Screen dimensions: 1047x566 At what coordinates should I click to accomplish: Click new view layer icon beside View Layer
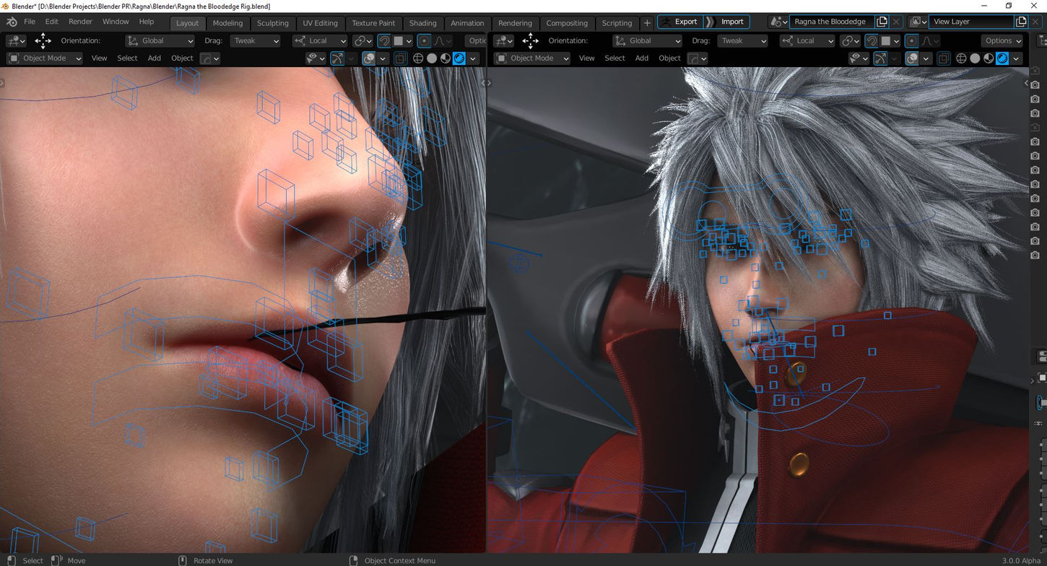[x=1020, y=22]
